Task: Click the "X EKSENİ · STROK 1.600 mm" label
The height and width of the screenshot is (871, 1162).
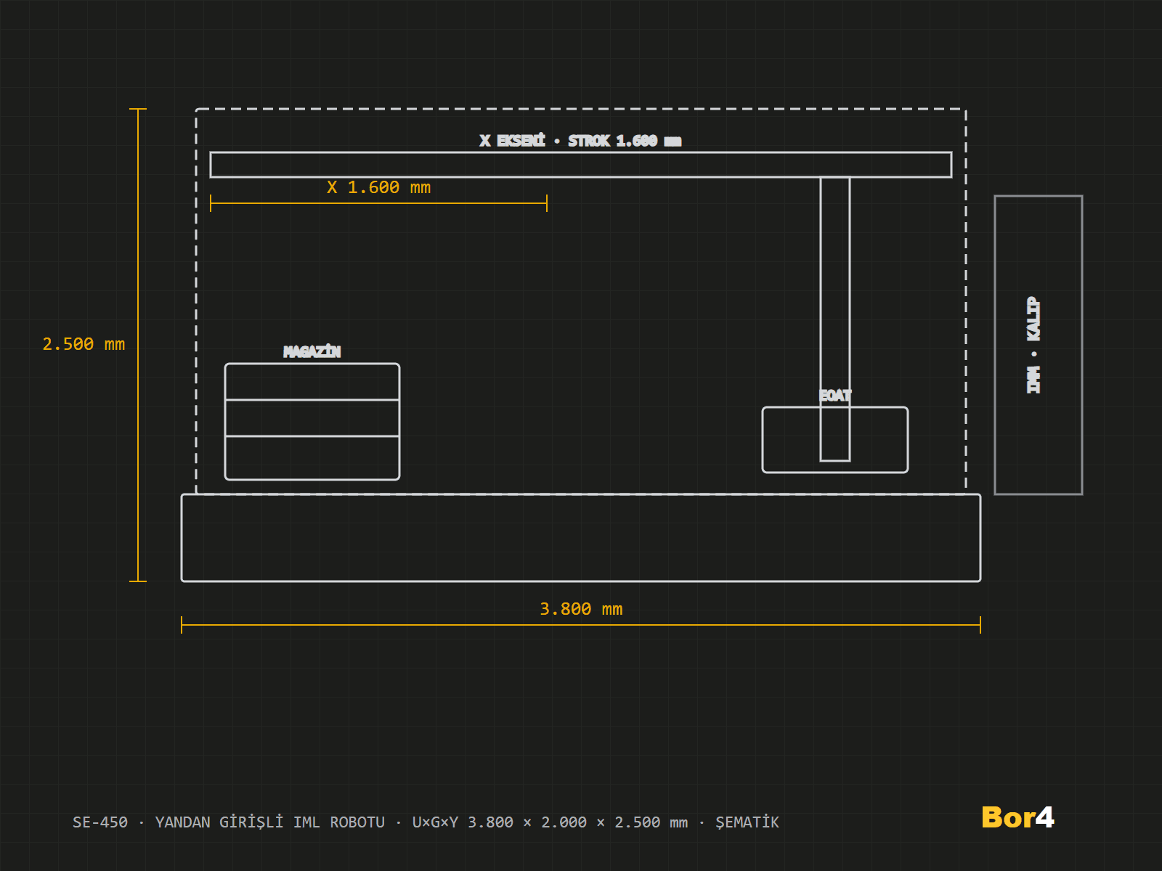Action: point(580,141)
